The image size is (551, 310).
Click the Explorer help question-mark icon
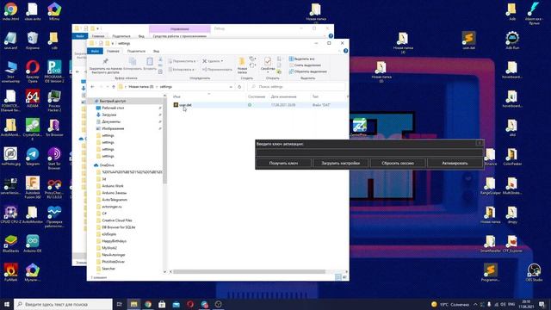[x=345, y=51]
